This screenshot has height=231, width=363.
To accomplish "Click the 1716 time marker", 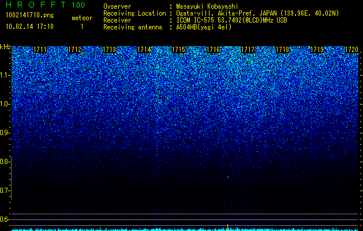I will [213, 50].
